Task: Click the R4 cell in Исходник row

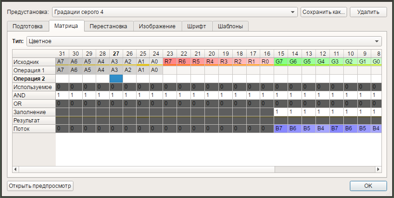Action: tap(211, 62)
